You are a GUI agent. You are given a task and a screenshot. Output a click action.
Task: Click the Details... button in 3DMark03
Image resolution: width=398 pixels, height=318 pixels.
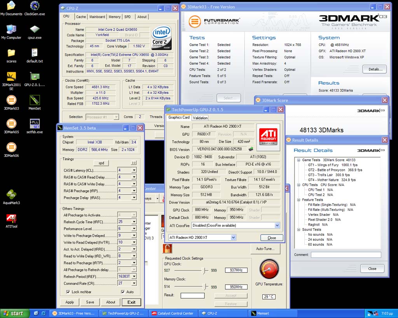click(374, 69)
